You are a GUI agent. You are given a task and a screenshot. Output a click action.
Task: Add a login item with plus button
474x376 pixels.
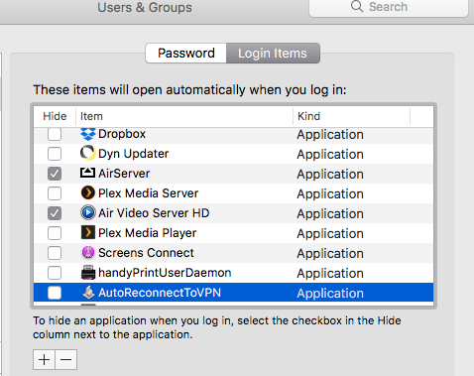coord(44,359)
